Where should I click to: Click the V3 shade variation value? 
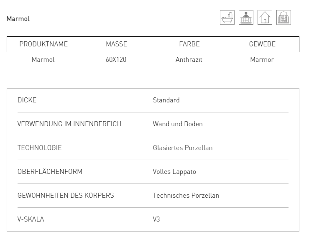tap(156, 219)
